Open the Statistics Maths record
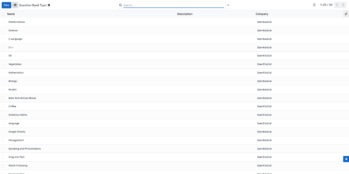 pyautogui.click(x=18, y=115)
